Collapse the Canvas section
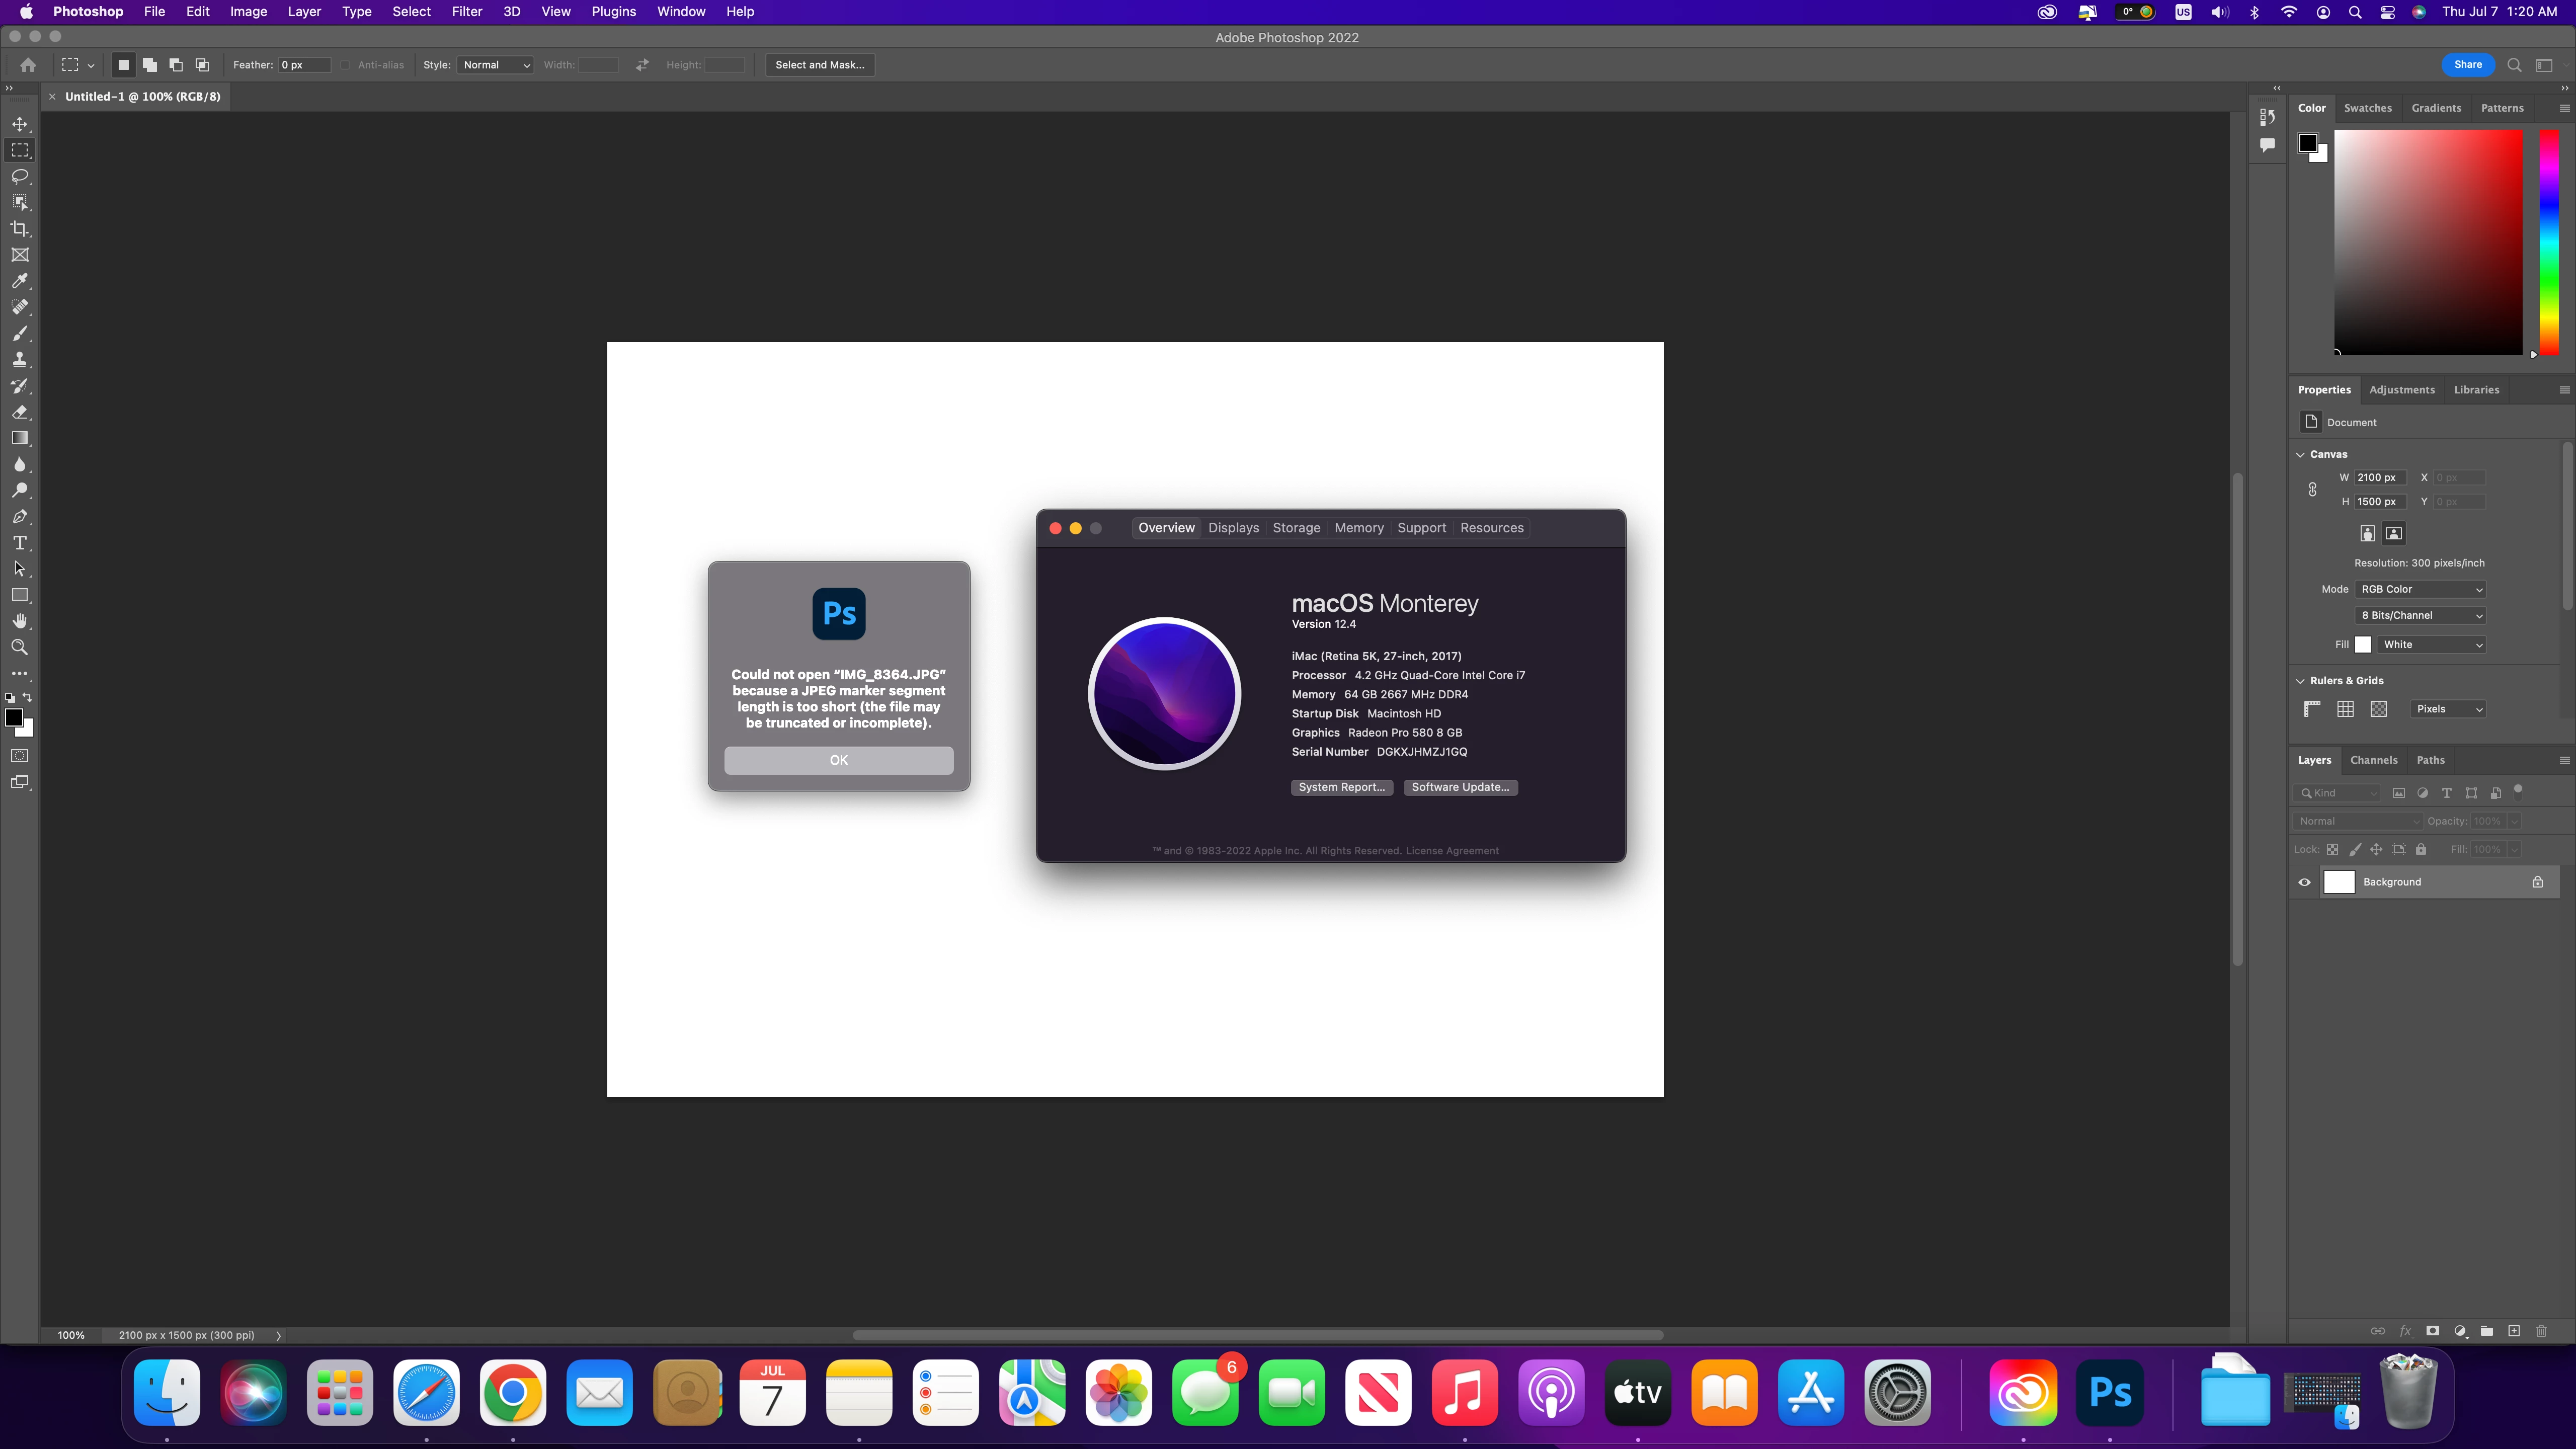Screen dimensions: 2576x1449 click(x=2301, y=454)
